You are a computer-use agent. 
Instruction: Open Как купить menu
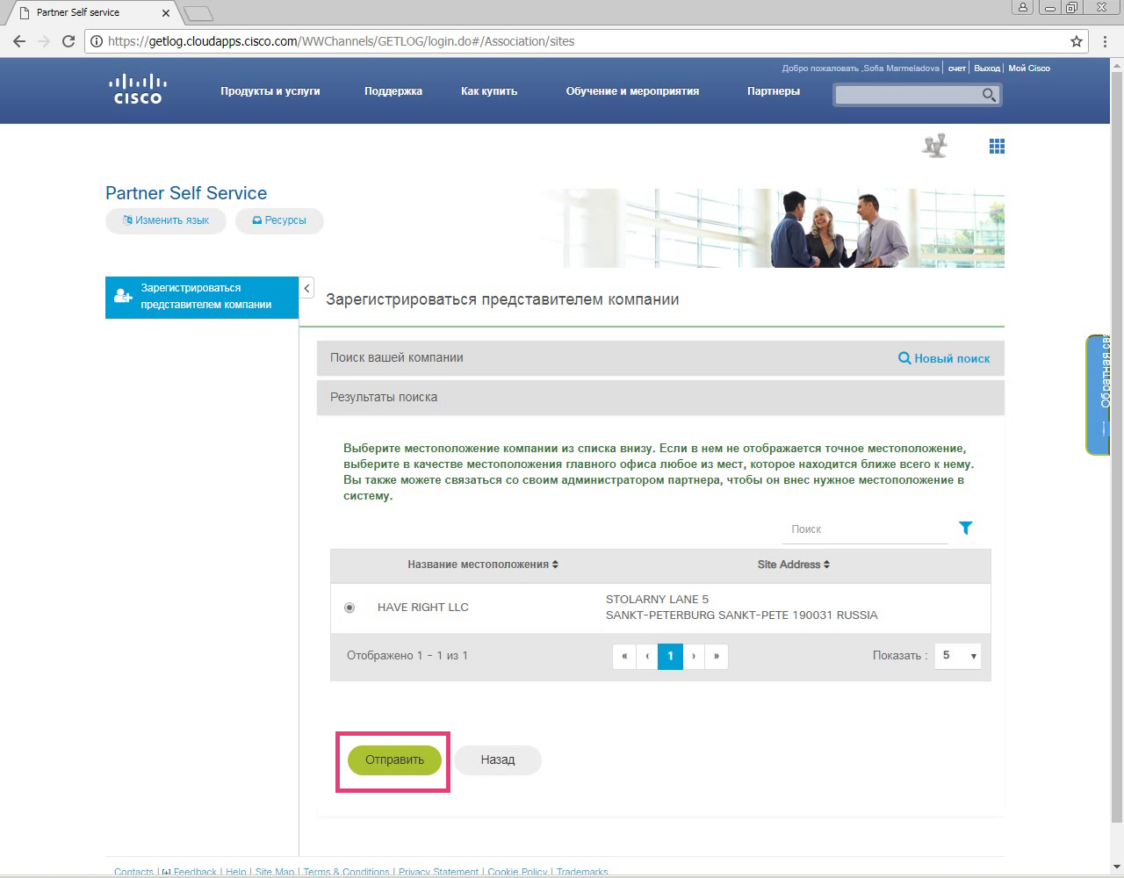[x=489, y=91]
